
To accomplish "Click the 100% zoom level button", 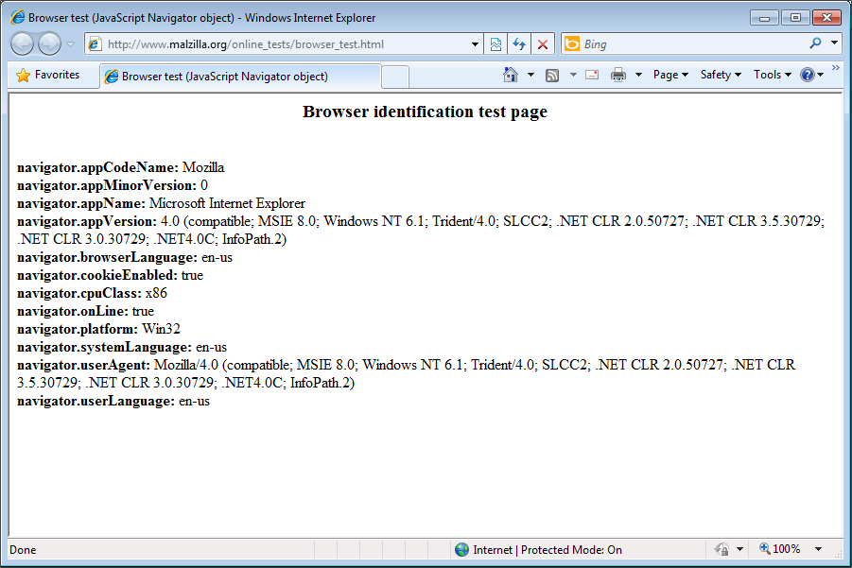I will (x=780, y=549).
